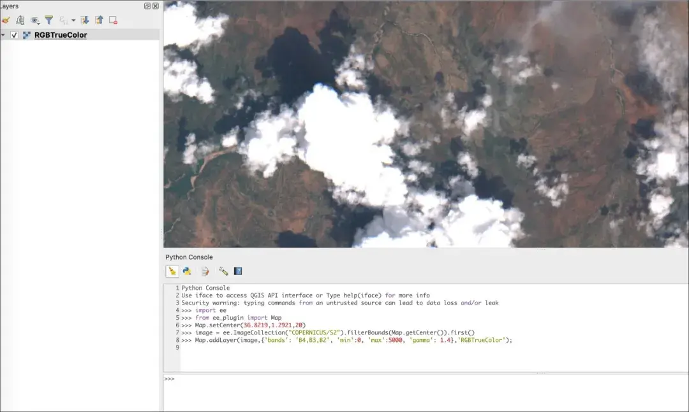Screen dimensions: 689x412
Task: Filter the legend by map content
Action: (x=48, y=20)
